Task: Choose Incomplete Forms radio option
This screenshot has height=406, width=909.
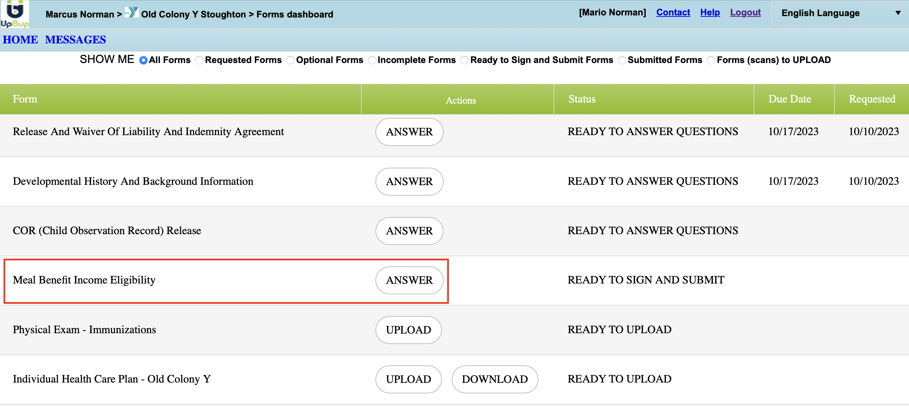Action: (372, 60)
